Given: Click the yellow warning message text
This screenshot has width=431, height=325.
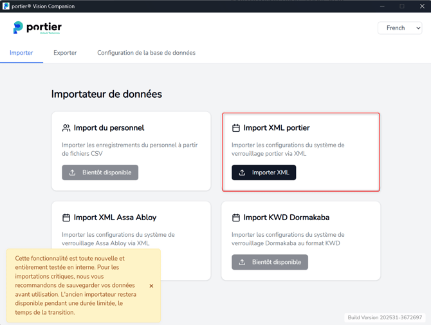Looking at the screenshot, I should pos(76,285).
